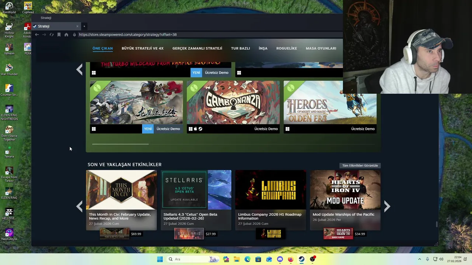
Task: Previous arrow of events carousel
Action: coord(79,206)
